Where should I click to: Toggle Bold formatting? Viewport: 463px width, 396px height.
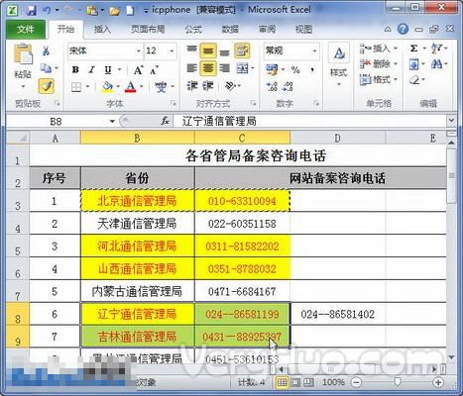click(x=75, y=69)
